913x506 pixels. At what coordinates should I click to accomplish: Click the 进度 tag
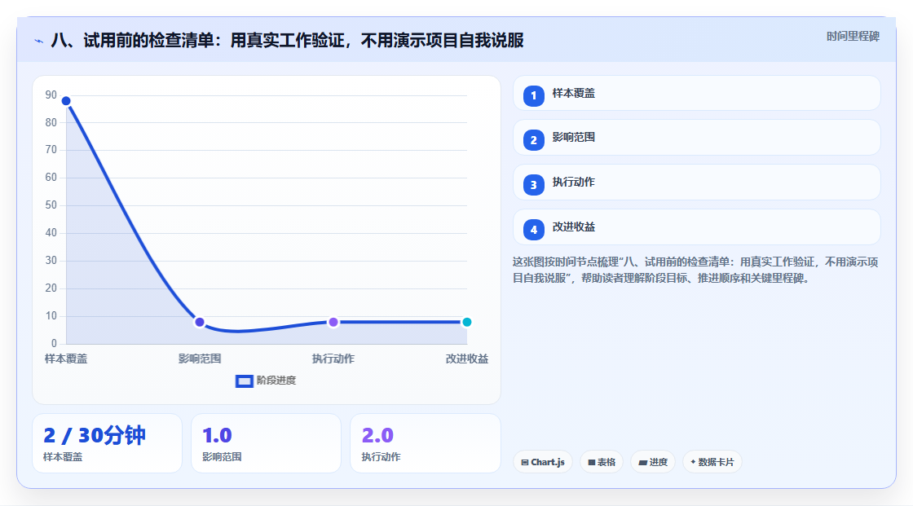[653, 462]
